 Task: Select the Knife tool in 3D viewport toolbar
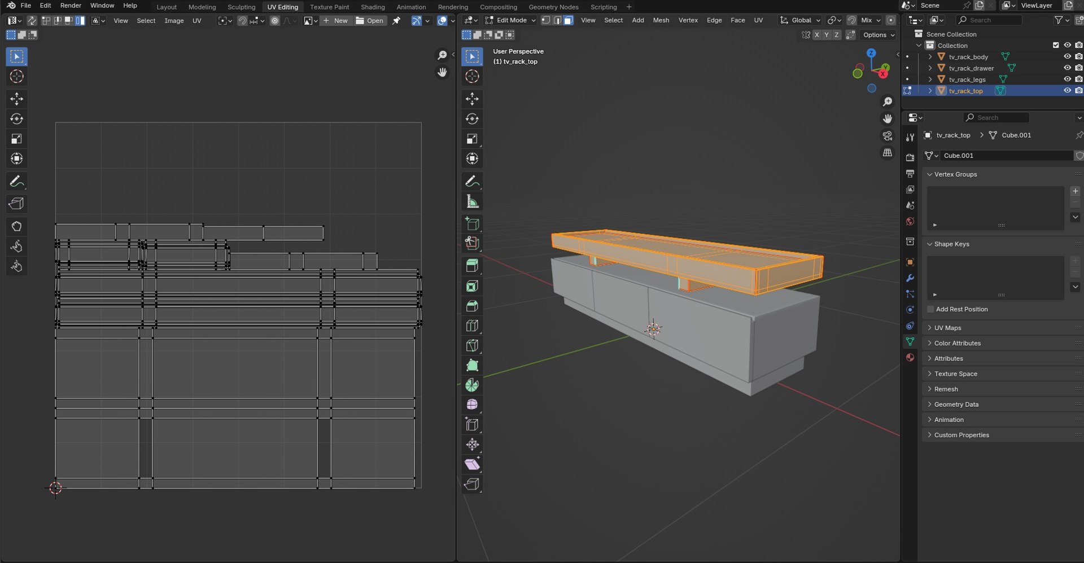click(472, 346)
